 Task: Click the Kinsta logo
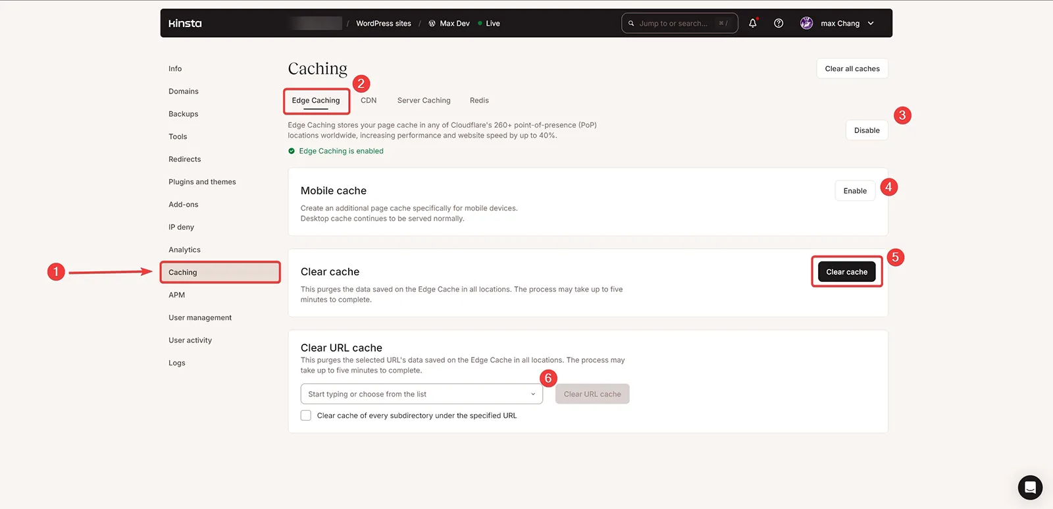(185, 23)
